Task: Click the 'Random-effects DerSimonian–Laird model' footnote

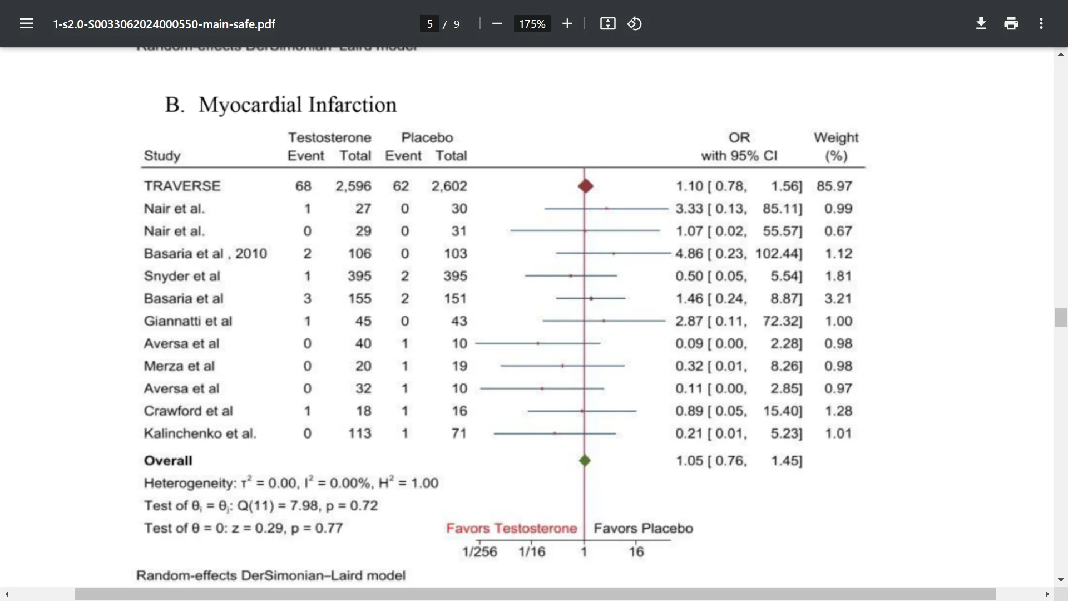Action: 271,575
